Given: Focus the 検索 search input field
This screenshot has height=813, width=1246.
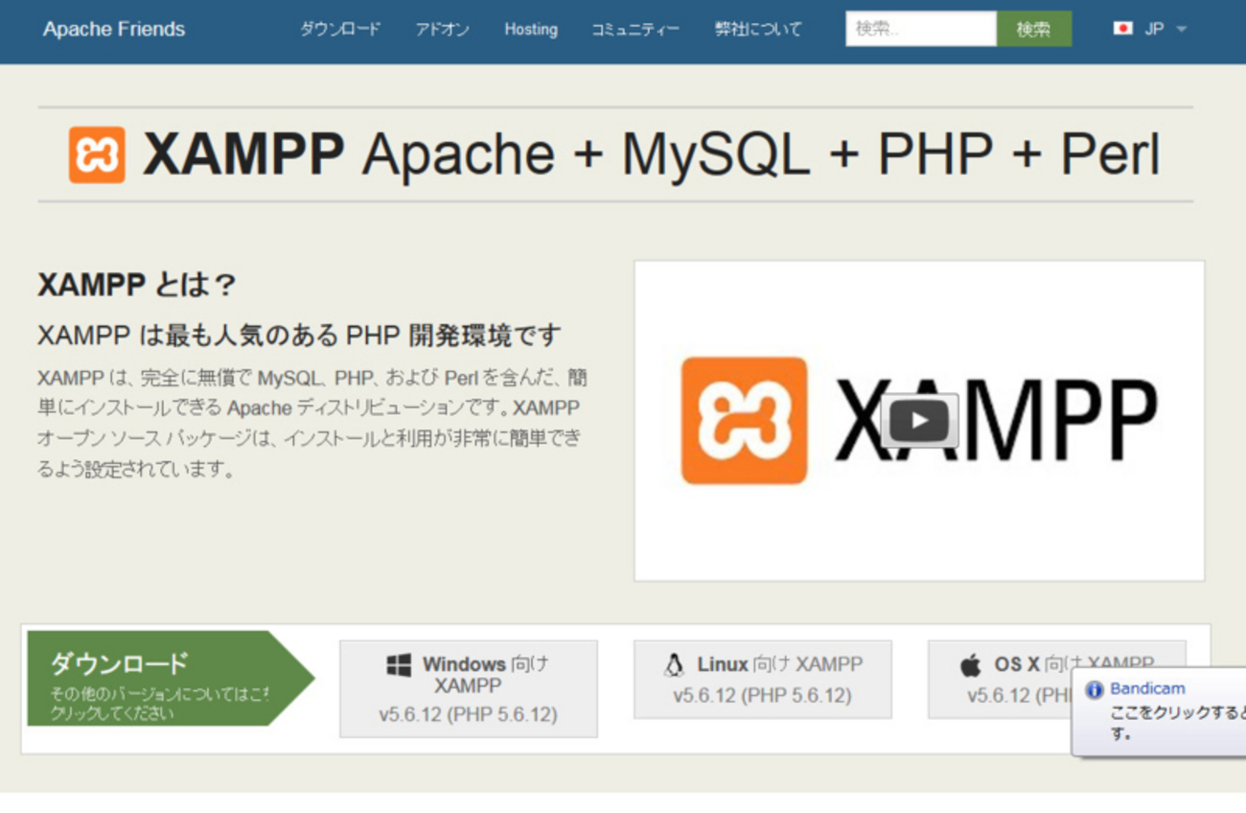Looking at the screenshot, I should (921, 29).
